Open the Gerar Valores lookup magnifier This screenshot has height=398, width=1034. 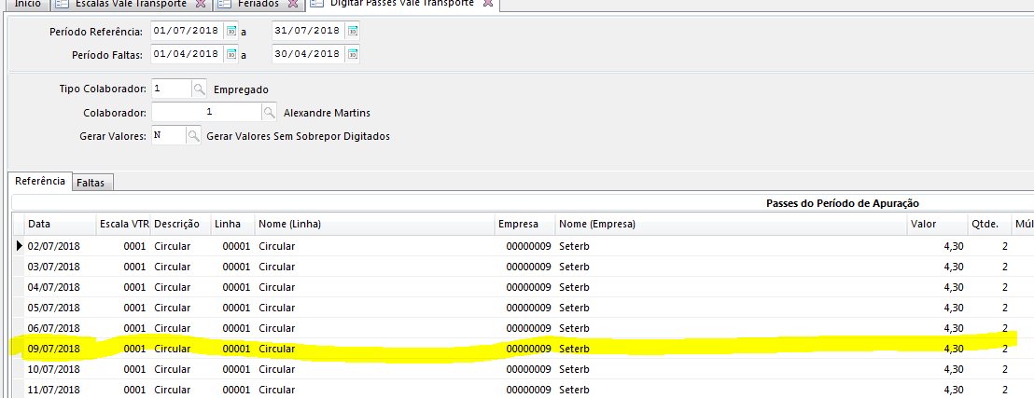[193, 136]
